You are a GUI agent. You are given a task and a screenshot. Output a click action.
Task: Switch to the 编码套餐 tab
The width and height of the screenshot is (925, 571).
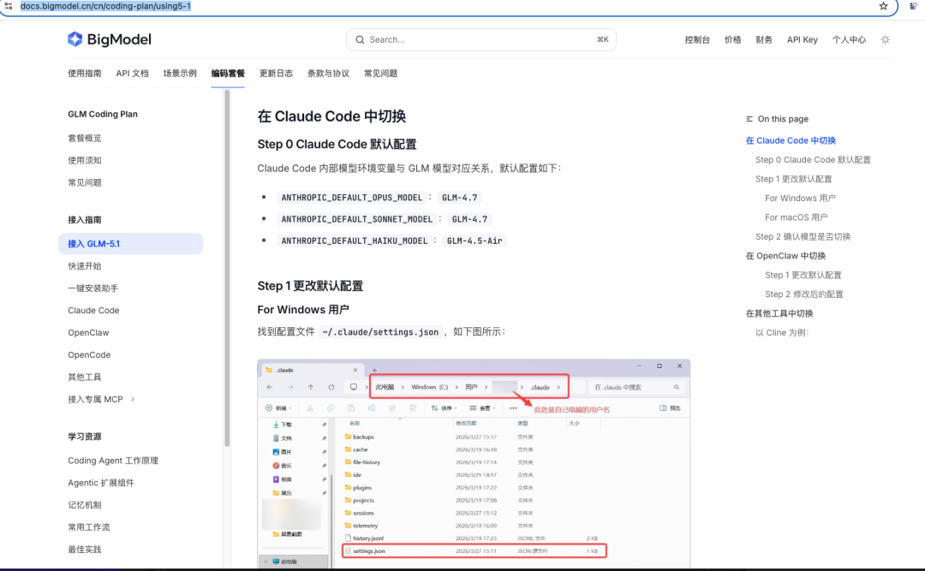[x=228, y=73]
